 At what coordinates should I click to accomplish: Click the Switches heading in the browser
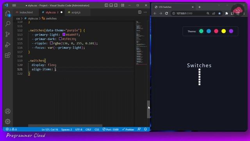[199, 65]
